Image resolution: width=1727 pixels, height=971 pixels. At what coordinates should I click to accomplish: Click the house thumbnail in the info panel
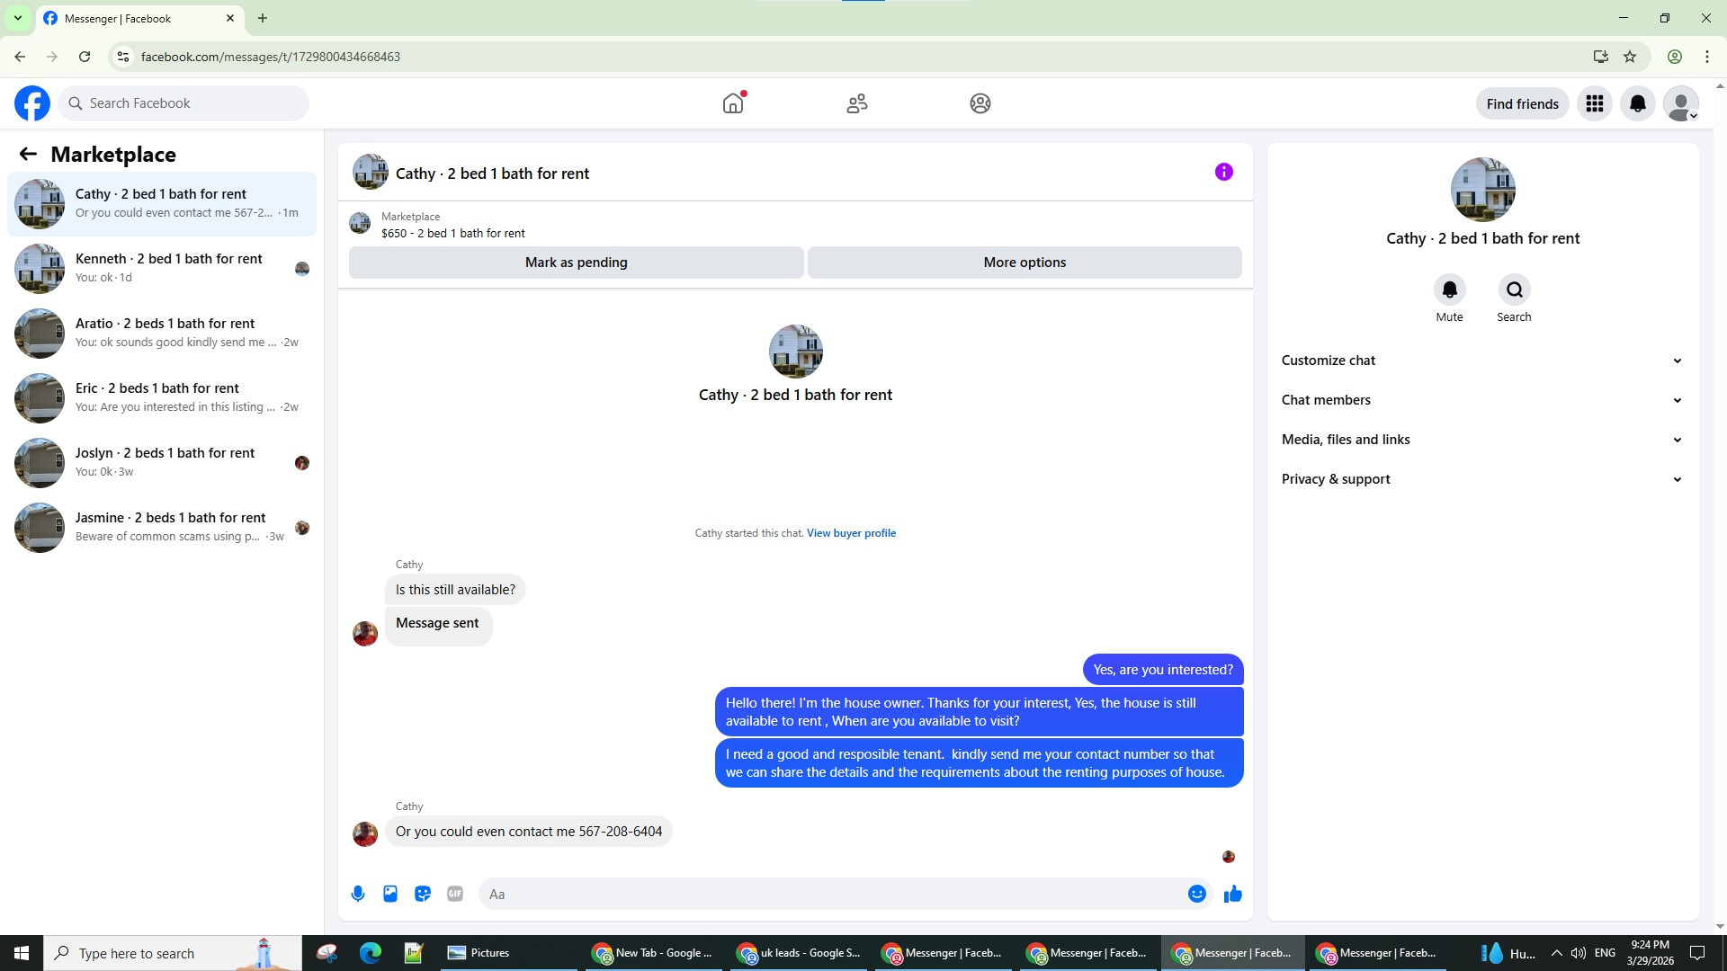pyautogui.click(x=1482, y=190)
